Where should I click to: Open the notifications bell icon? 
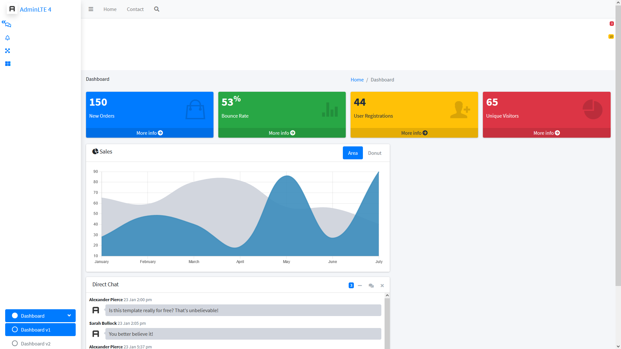pyautogui.click(x=7, y=38)
